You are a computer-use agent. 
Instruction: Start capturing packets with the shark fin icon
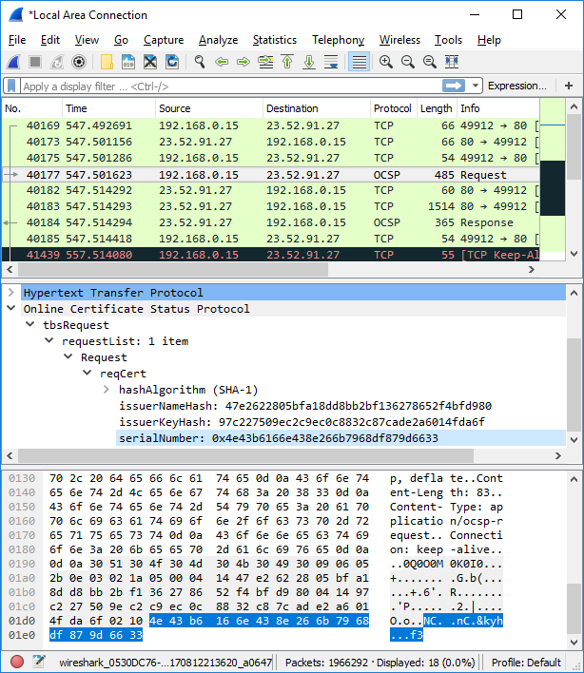[13, 62]
